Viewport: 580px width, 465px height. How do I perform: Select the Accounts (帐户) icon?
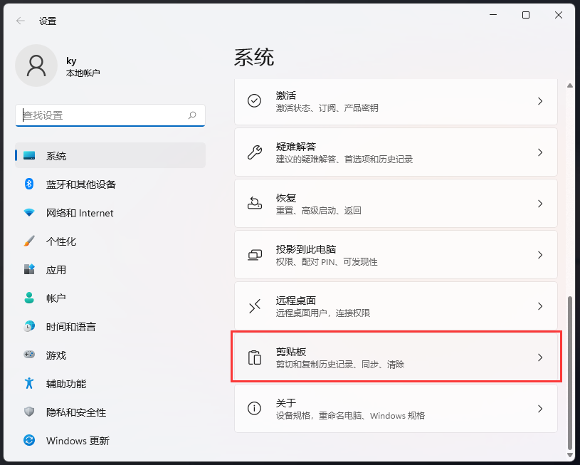pyautogui.click(x=28, y=298)
